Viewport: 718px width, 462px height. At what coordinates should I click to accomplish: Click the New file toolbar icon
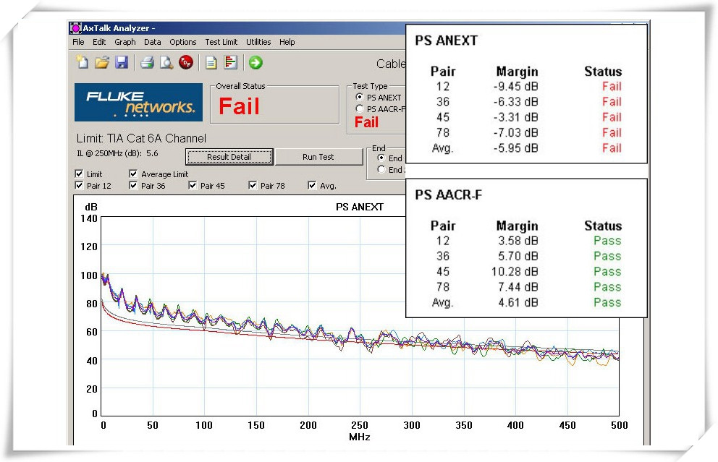[83, 62]
